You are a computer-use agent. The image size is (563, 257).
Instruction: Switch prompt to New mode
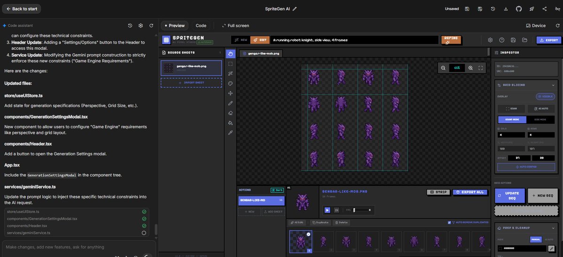pos(241,40)
